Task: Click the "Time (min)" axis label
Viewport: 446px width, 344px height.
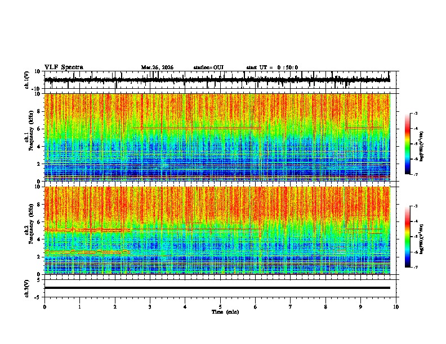Action: tap(225, 312)
